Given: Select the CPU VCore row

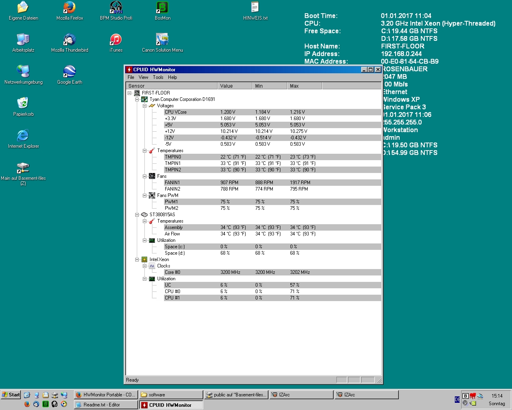Looking at the screenshot, I should (x=272, y=112).
